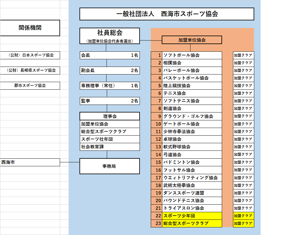Select the 関係機関 header box

(x=30, y=28)
